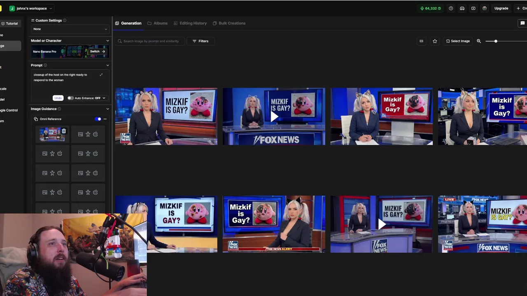Click Switch on the Nano Banana Pro card
The height and width of the screenshot is (296, 527).
(x=98, y=51)
